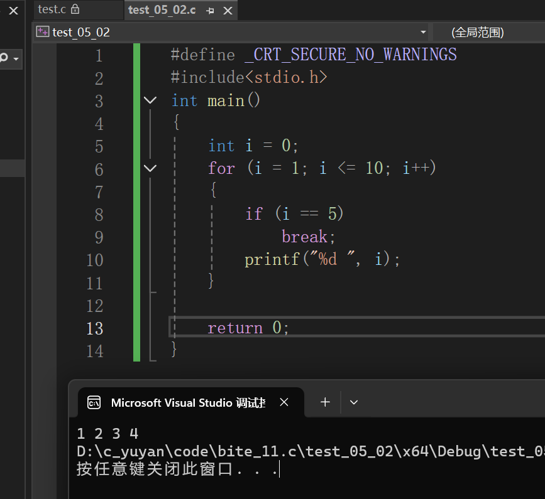Collapse the for loop block
This screenshot has height=499, width=545.
(150, 168)
